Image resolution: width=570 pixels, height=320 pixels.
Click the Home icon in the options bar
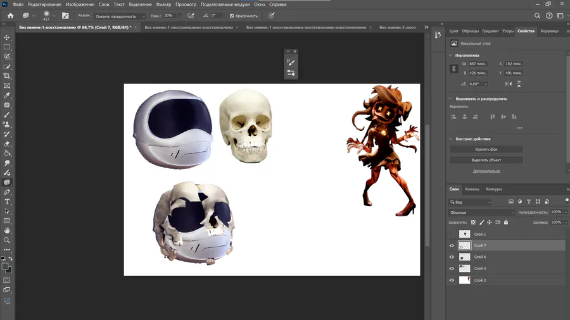click(x=10, y=15)
